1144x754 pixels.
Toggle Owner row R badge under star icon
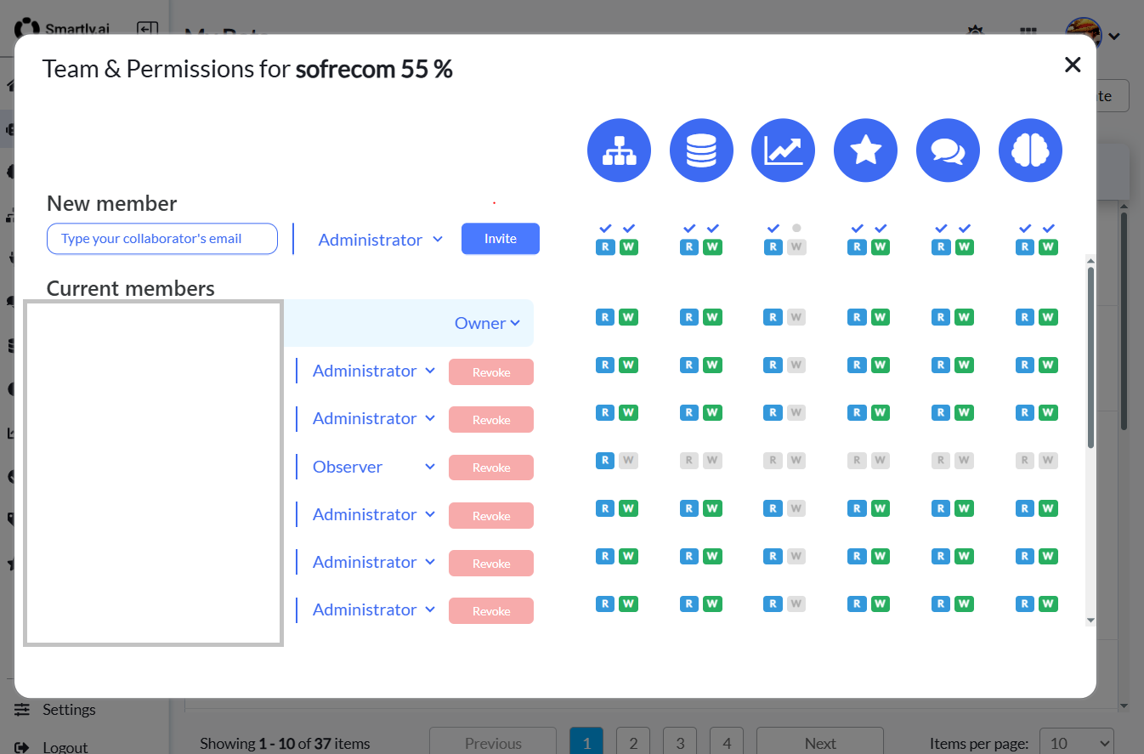(858, 317)
